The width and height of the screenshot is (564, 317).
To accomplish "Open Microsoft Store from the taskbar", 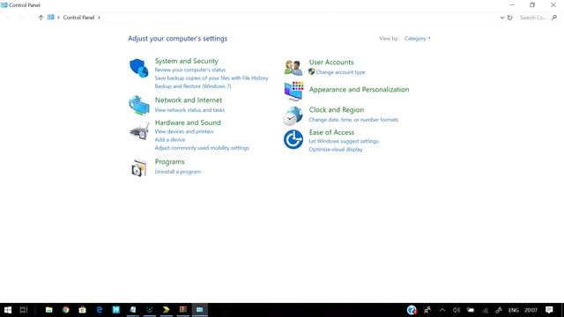I will 82,310.
